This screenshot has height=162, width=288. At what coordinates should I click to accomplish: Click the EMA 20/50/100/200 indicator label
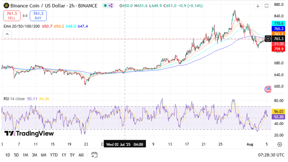22,26
